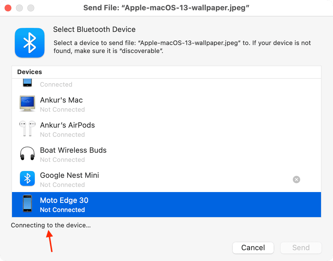Click the headphones icon for Boat Wireless Buds

(x=27, y=153)
